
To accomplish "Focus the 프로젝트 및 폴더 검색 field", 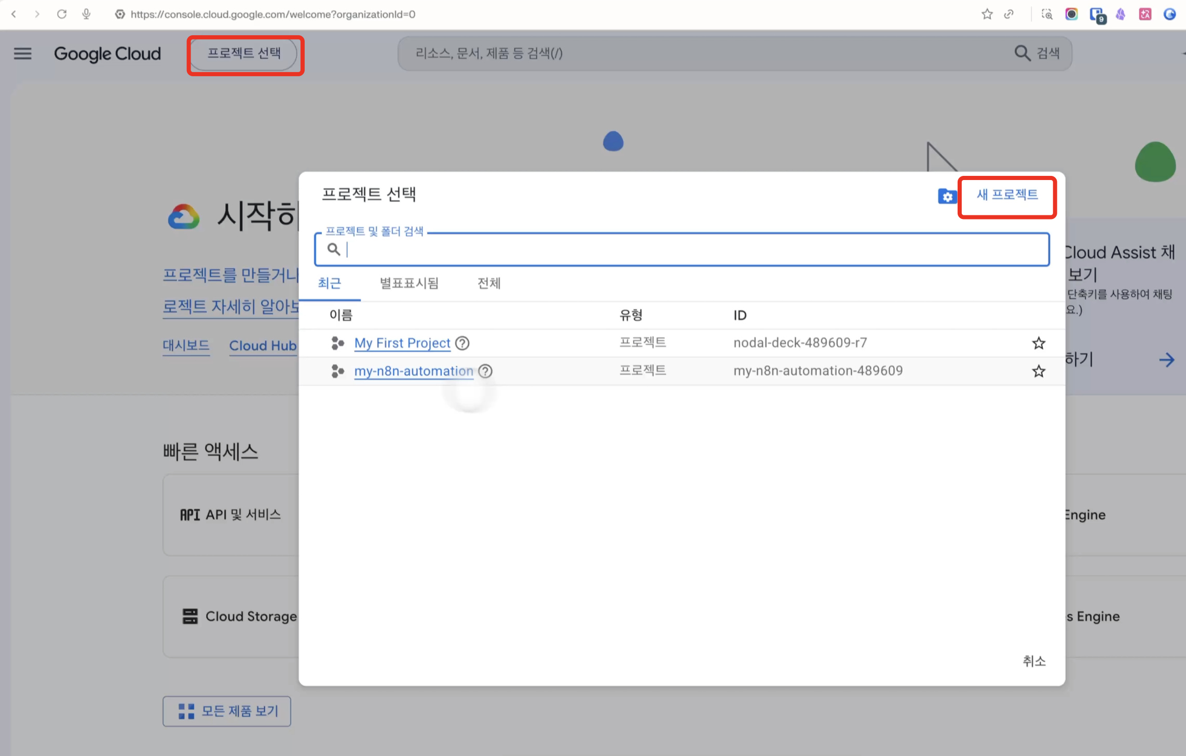I will pyautogui.click(x=682, y=250).
